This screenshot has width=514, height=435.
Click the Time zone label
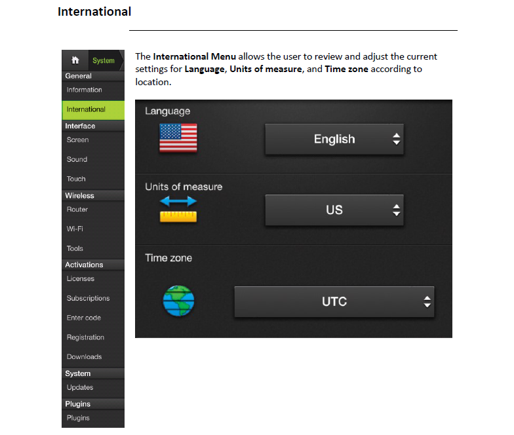168,258
